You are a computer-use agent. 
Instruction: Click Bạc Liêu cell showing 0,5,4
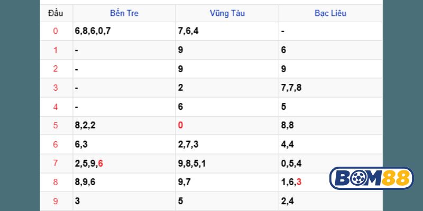(291, 164)
